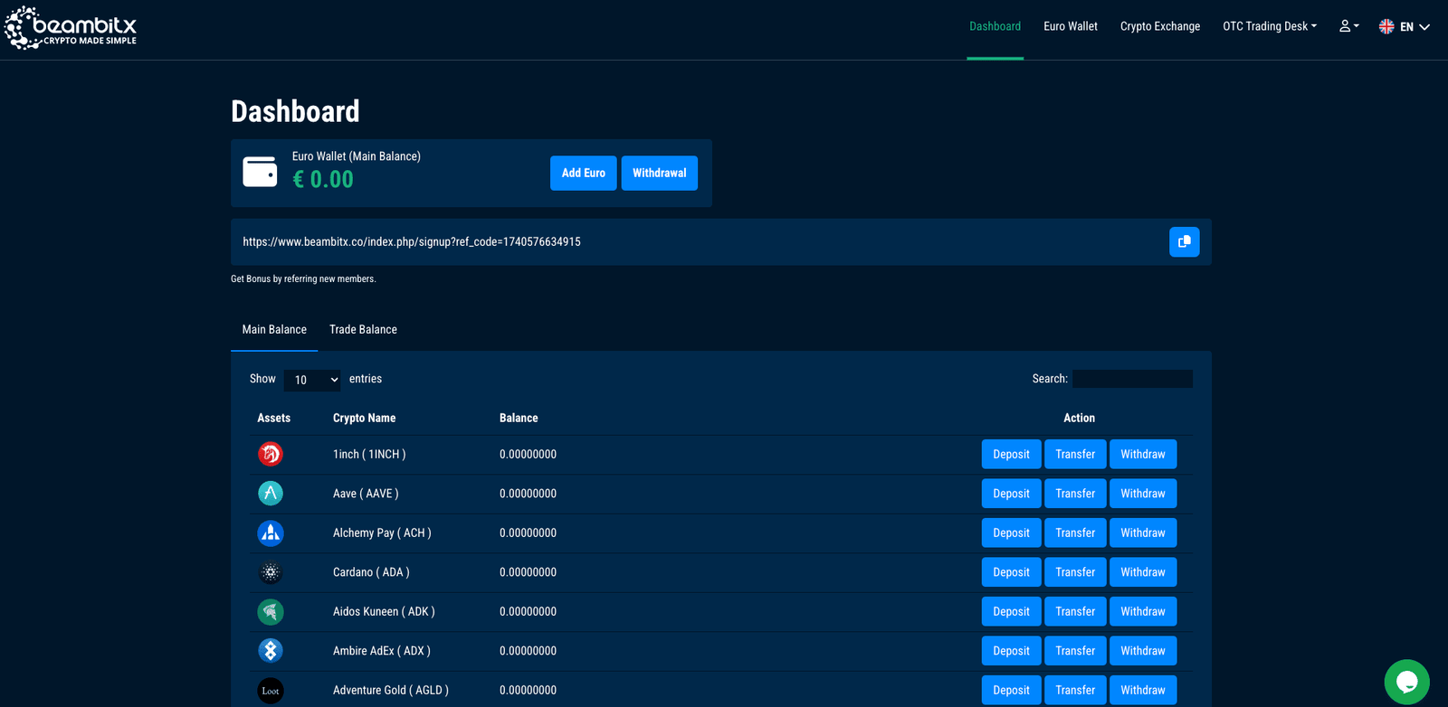
Task: Open Crypto Exchange page
Action: click(x=1160, y=26)
